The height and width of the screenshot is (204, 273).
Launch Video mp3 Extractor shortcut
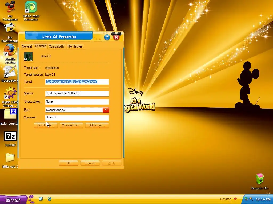31,10
